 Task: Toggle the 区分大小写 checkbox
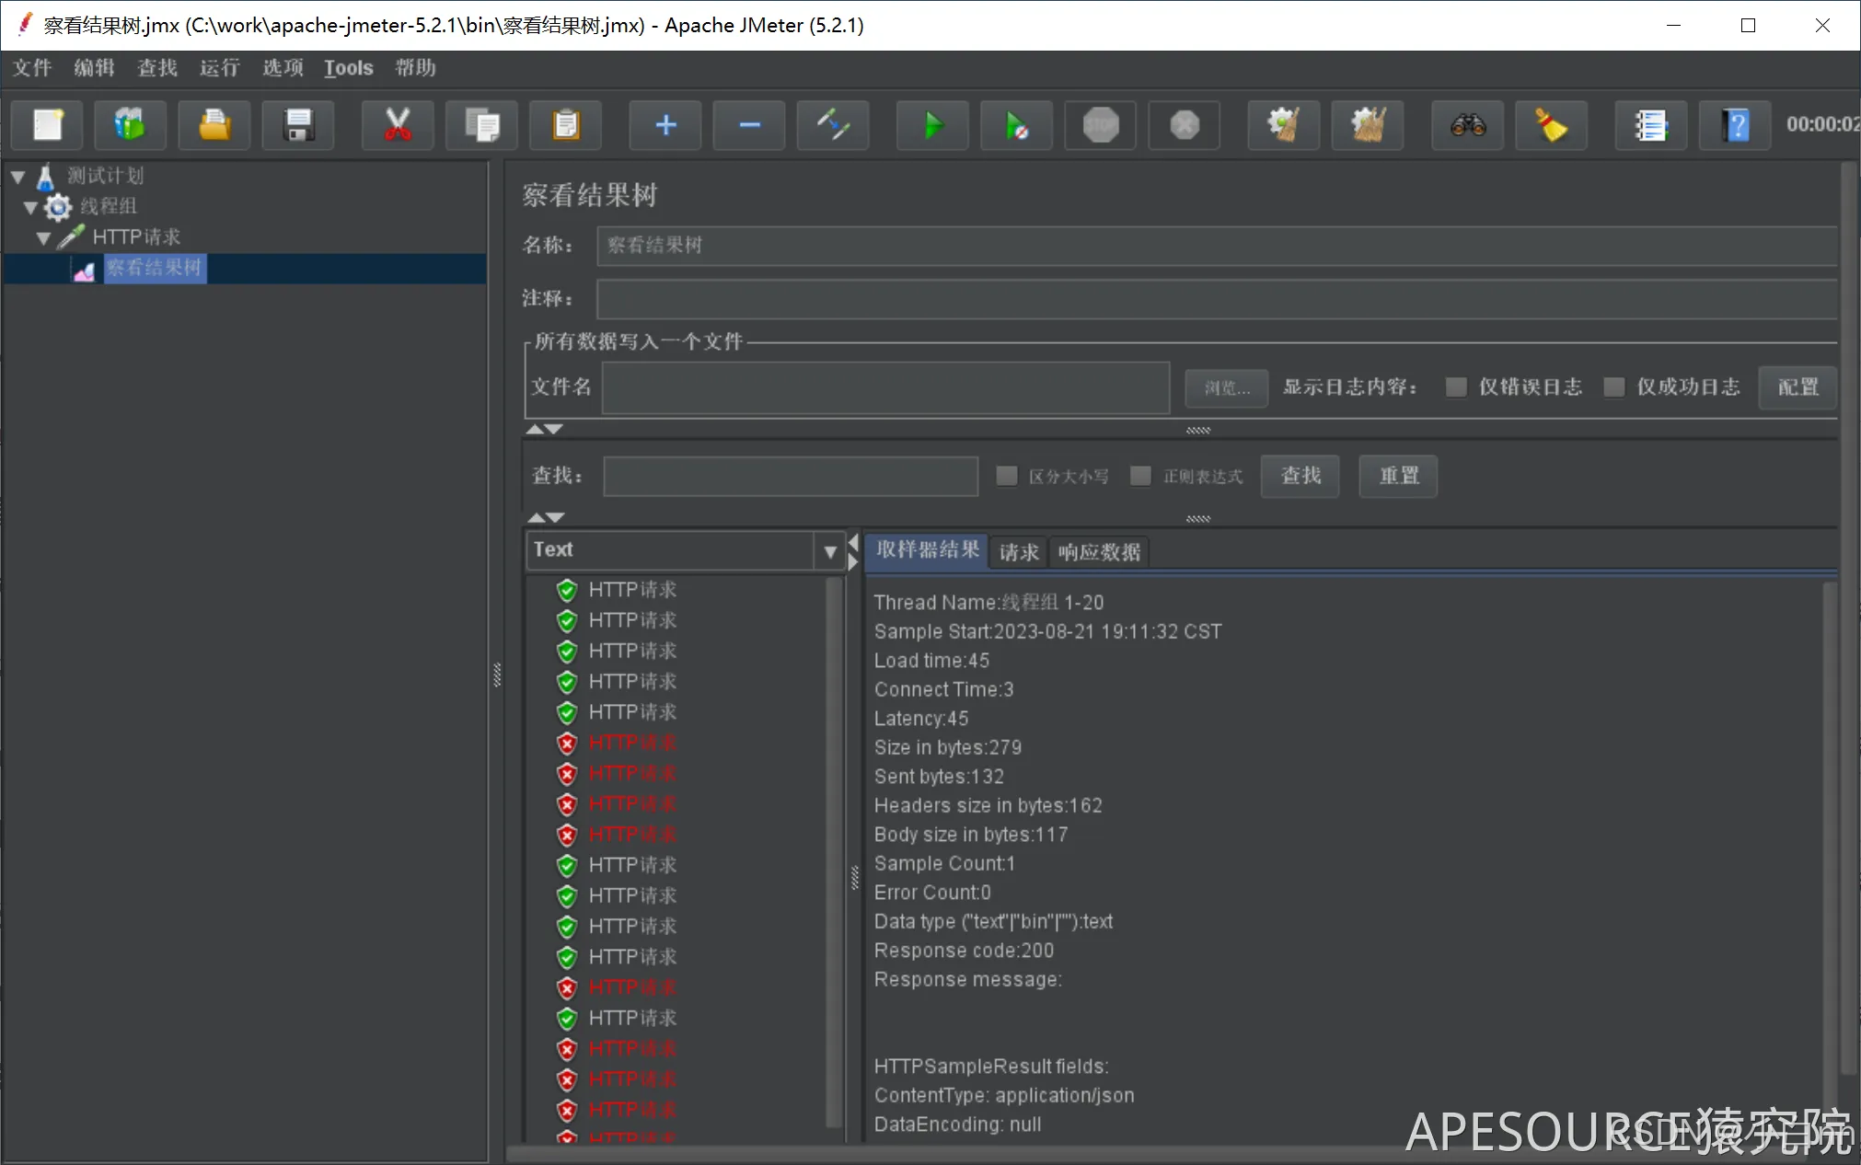pos(1007,476)
